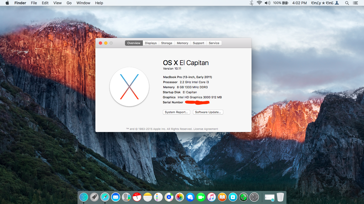This screenshot has height=204, width=364.
Task: Open the License Agreement link
Action: click(206, 129)
